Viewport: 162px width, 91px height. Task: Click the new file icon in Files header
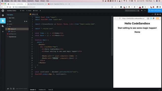25,21
